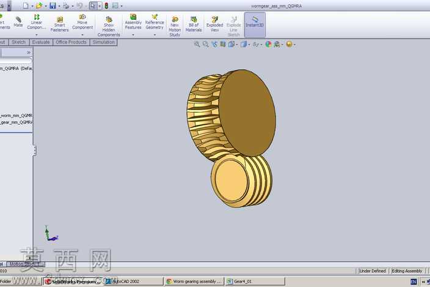Open the Gear4_01 taskbar item
Viewport: 430px width, 287px height.
(255, 281)
